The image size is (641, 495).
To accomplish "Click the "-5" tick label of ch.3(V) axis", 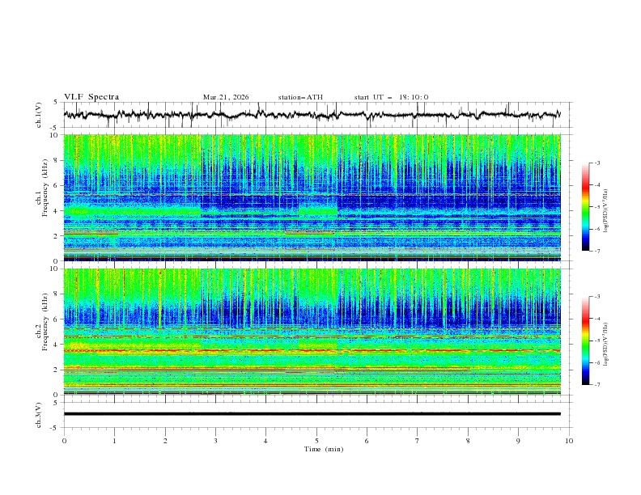I will coord(55,428).
